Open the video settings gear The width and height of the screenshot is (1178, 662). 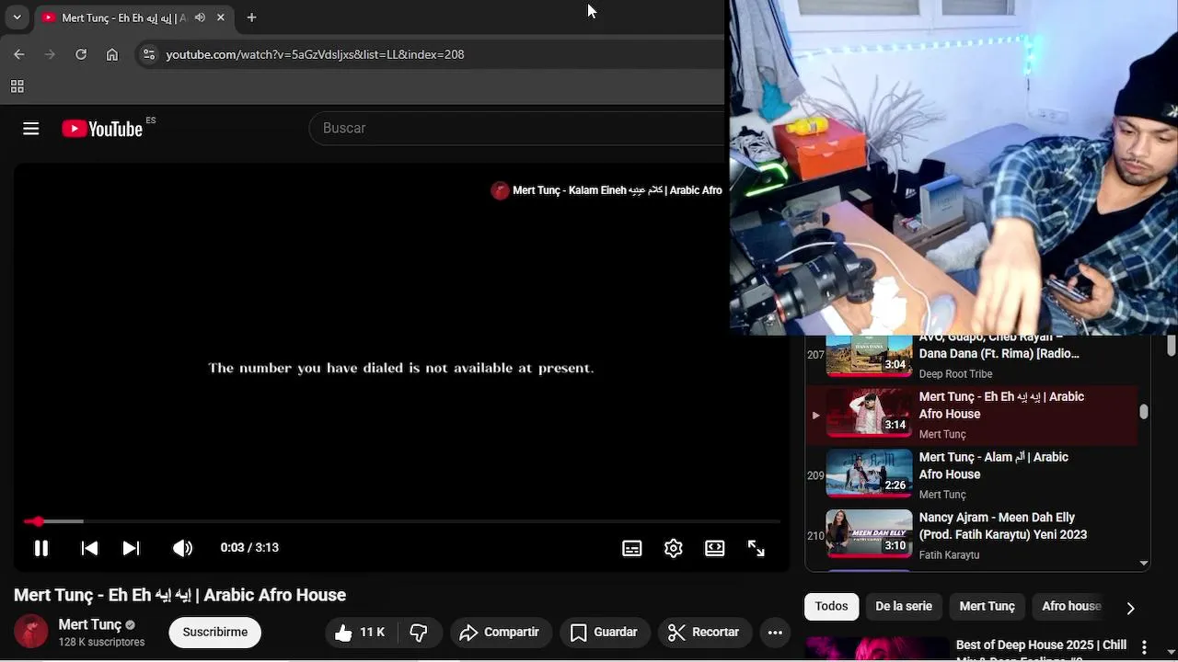674,548
